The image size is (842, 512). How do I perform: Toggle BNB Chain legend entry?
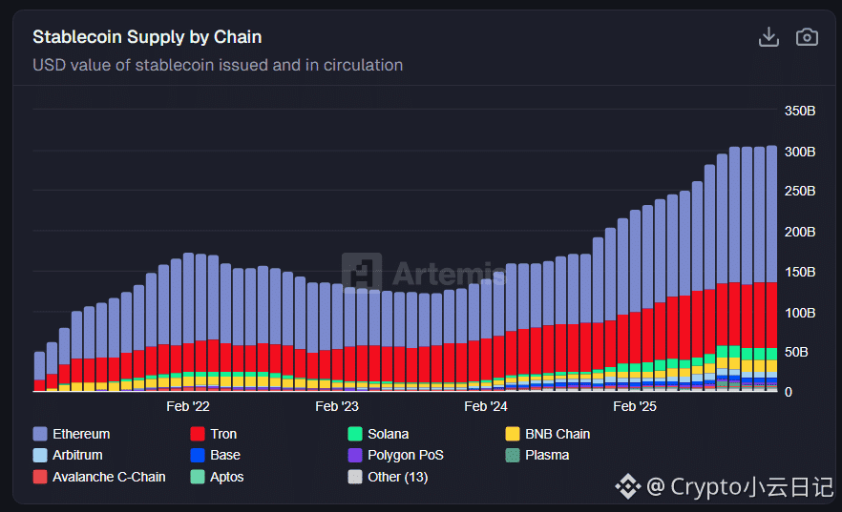[x=548, y=434]
